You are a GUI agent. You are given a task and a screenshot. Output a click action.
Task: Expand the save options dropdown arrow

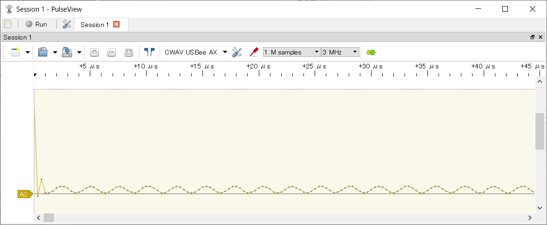pyautogui.click(x=80, y=52)
